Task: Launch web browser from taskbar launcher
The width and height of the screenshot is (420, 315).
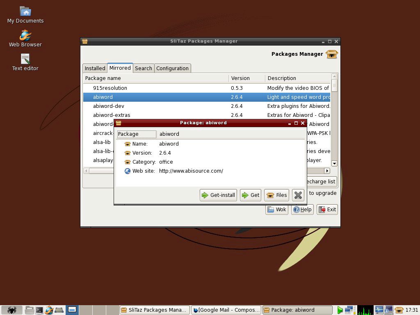Action: tap(49, 310)
